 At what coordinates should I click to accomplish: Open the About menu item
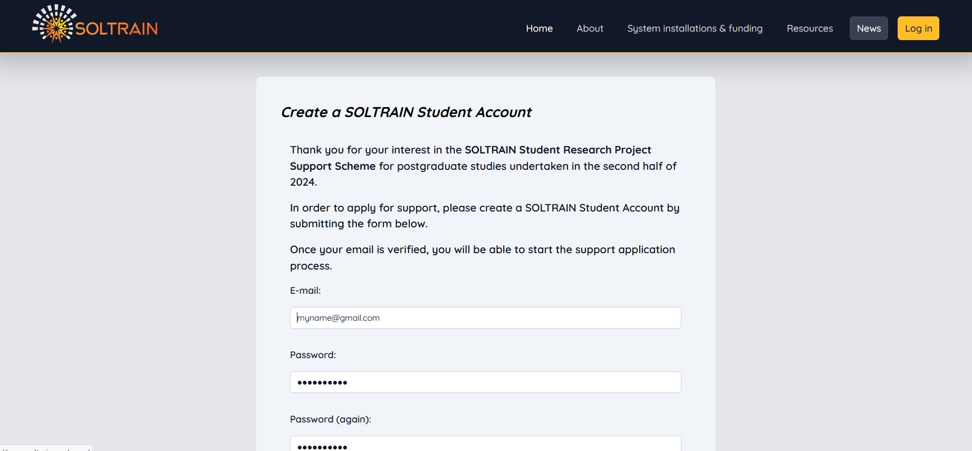590,28
